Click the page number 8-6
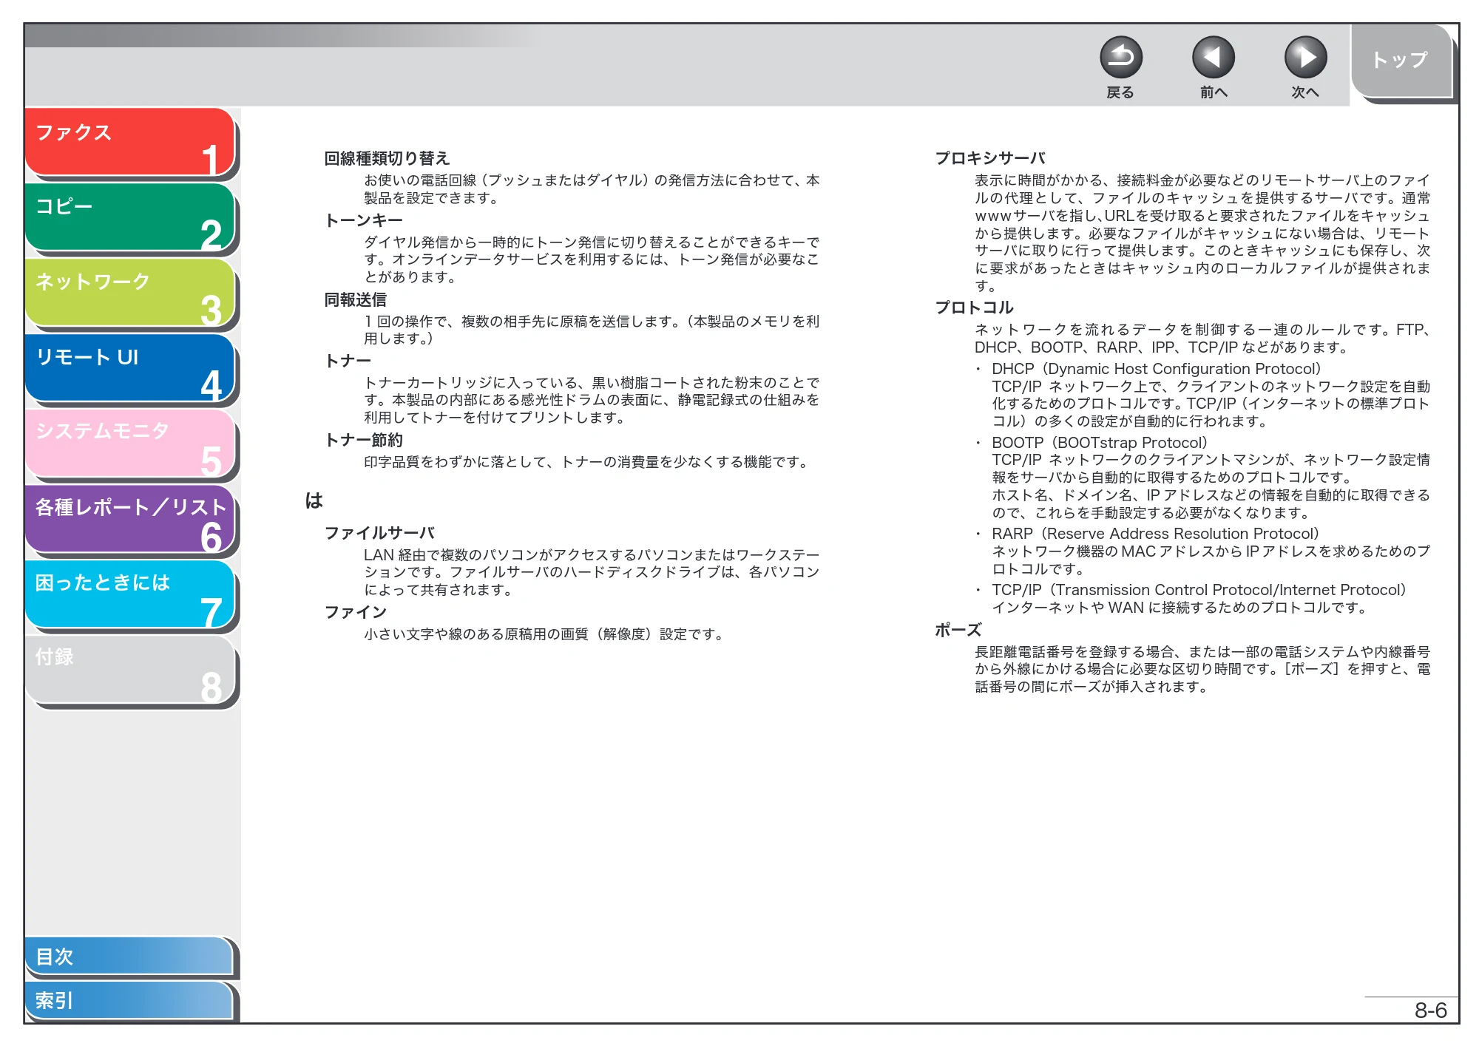The image size is (1479, 1046). tap(1430, 1011)
